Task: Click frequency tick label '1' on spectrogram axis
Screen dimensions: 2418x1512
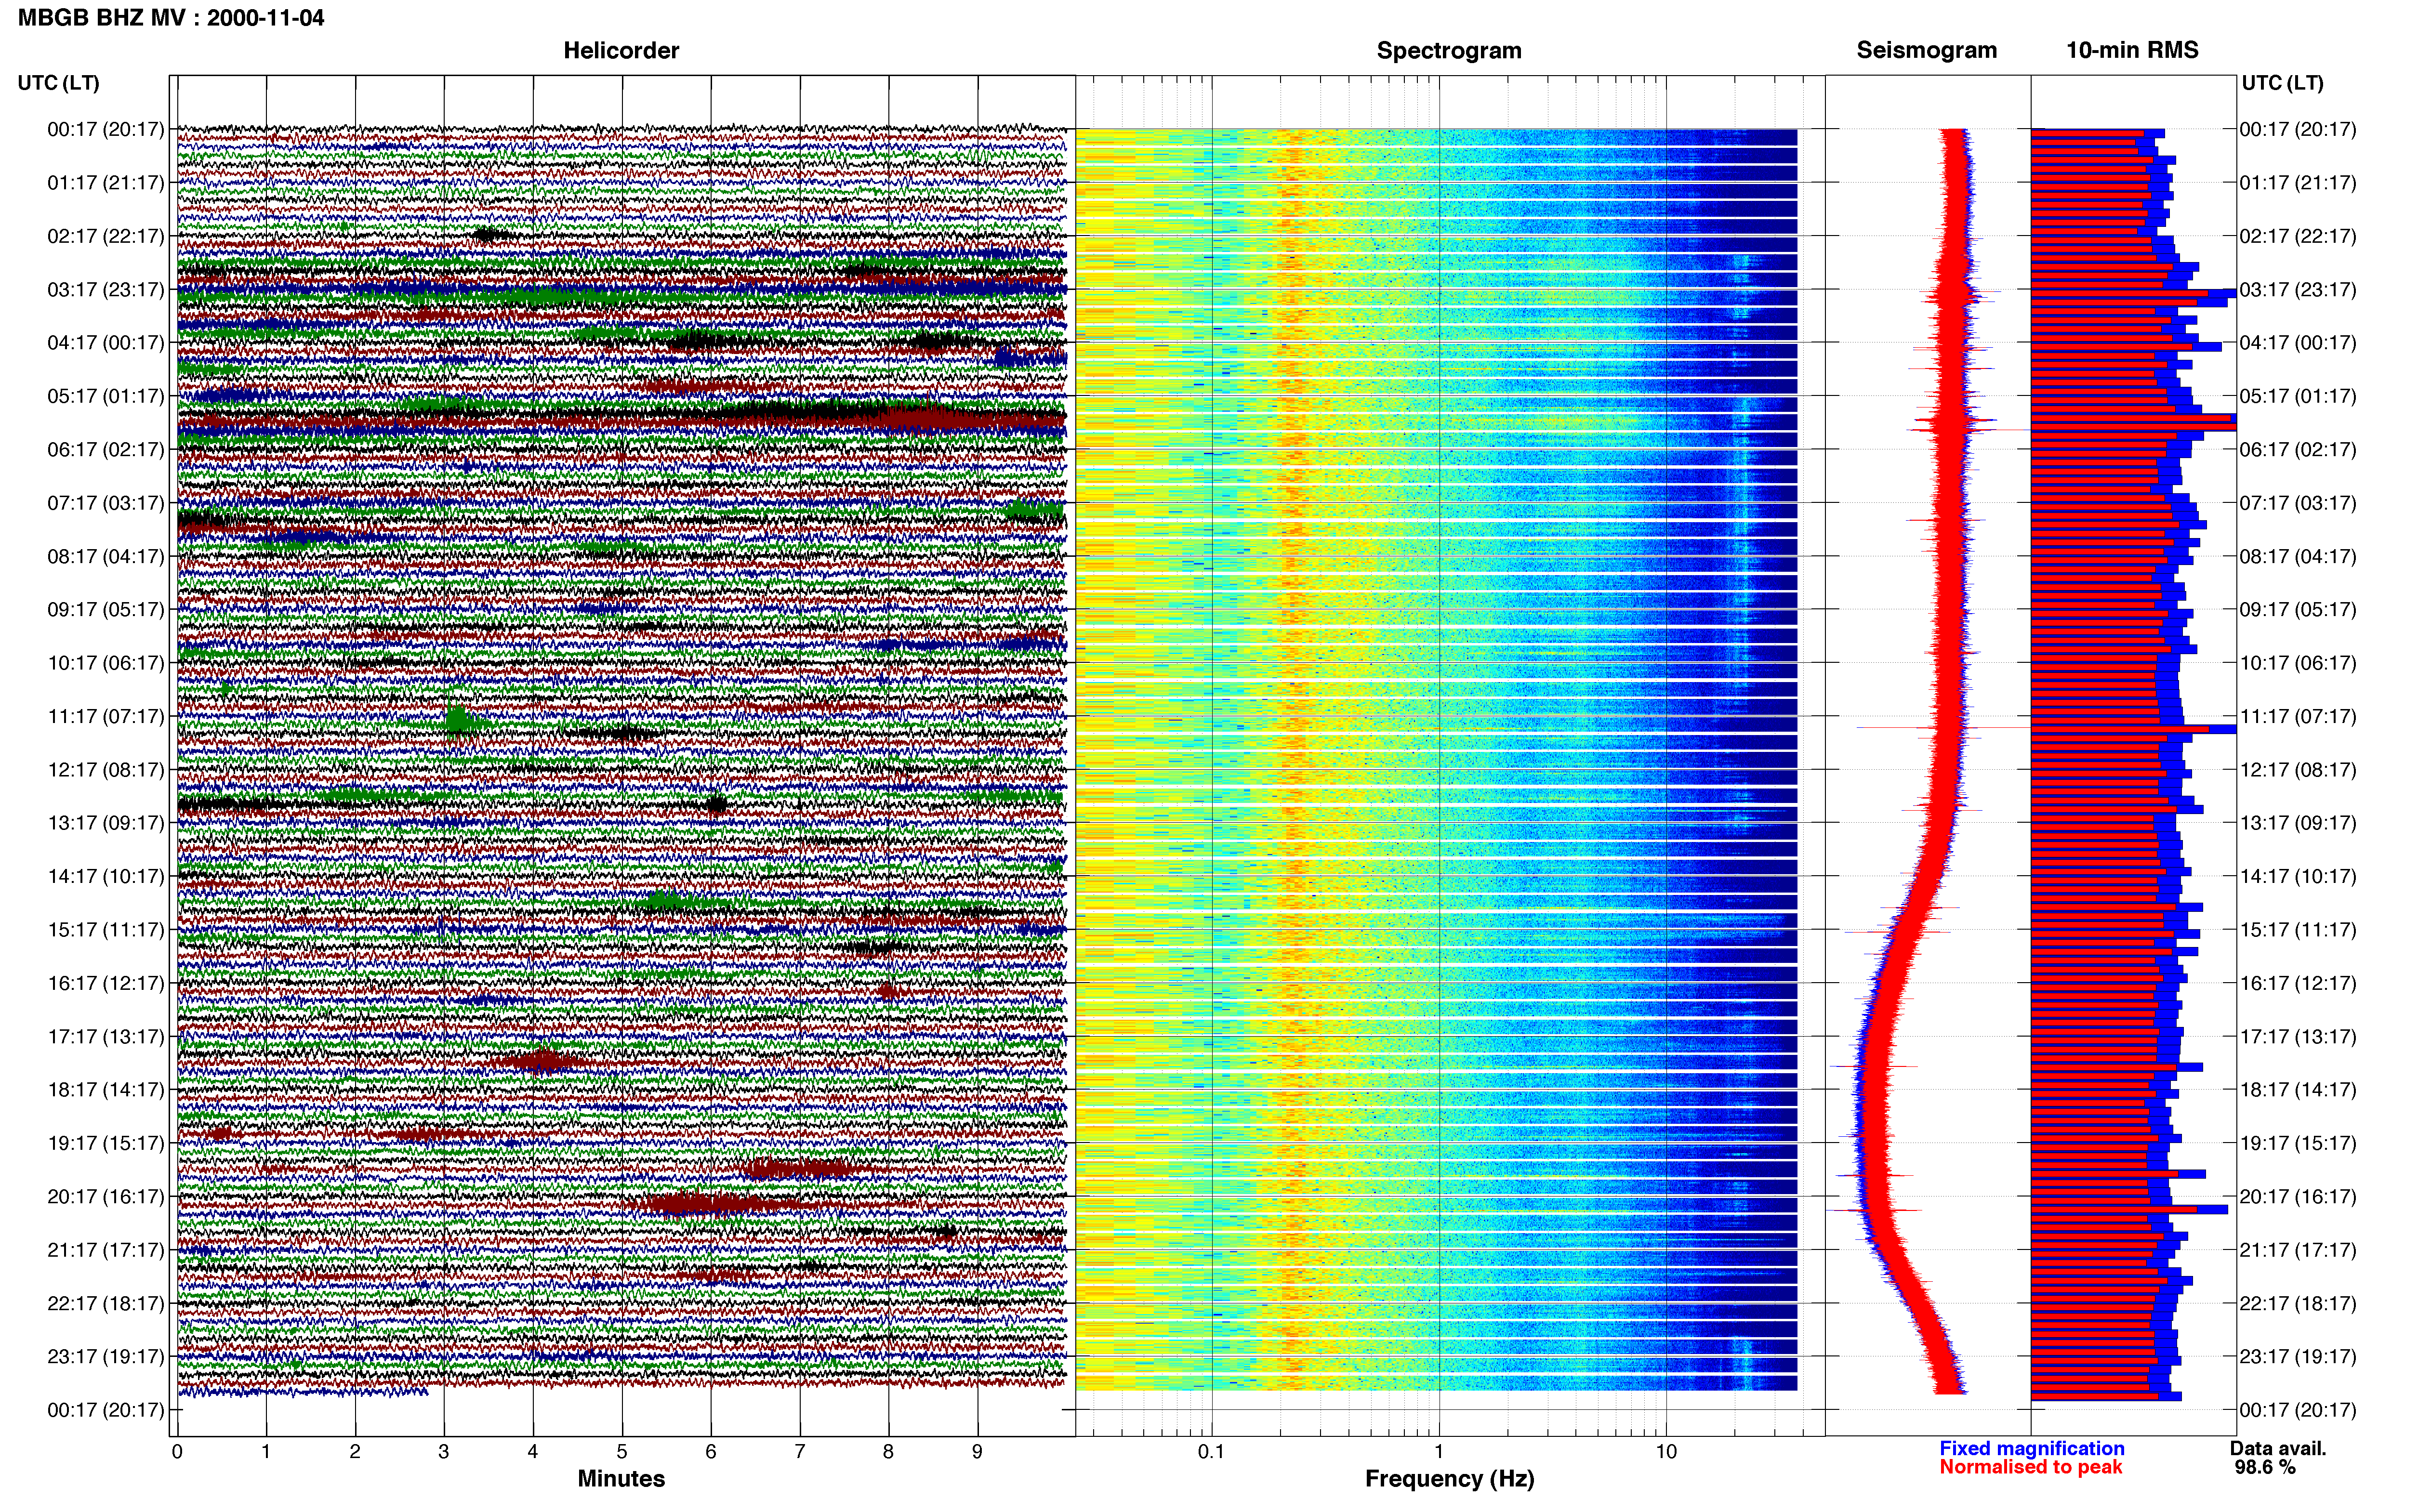Action: point(1439,1452)
